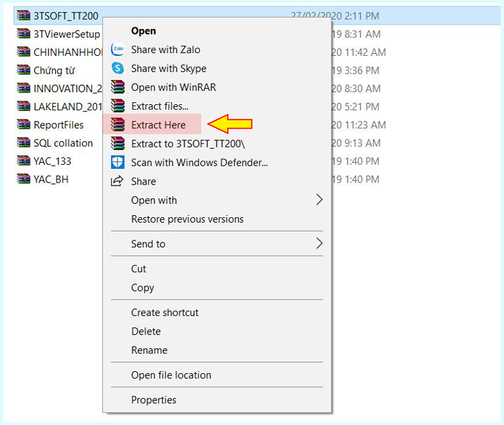Click the Skype icon in context menu
Screen dimensions: 504x425
pos(117,68)
